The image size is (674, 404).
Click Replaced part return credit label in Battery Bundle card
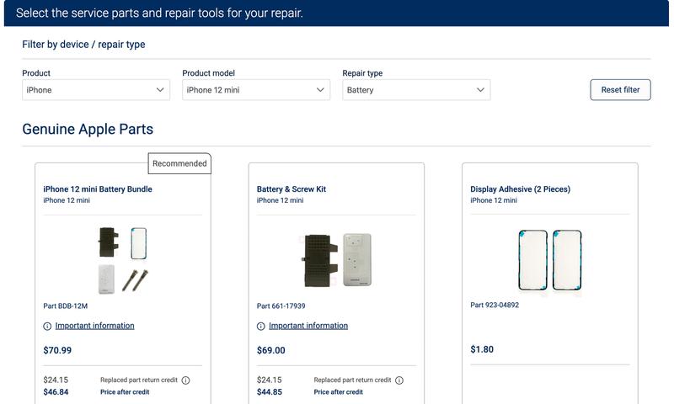coord(139,380)
